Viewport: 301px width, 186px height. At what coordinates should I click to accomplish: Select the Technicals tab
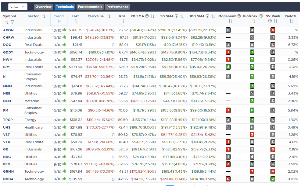point(65,7)
